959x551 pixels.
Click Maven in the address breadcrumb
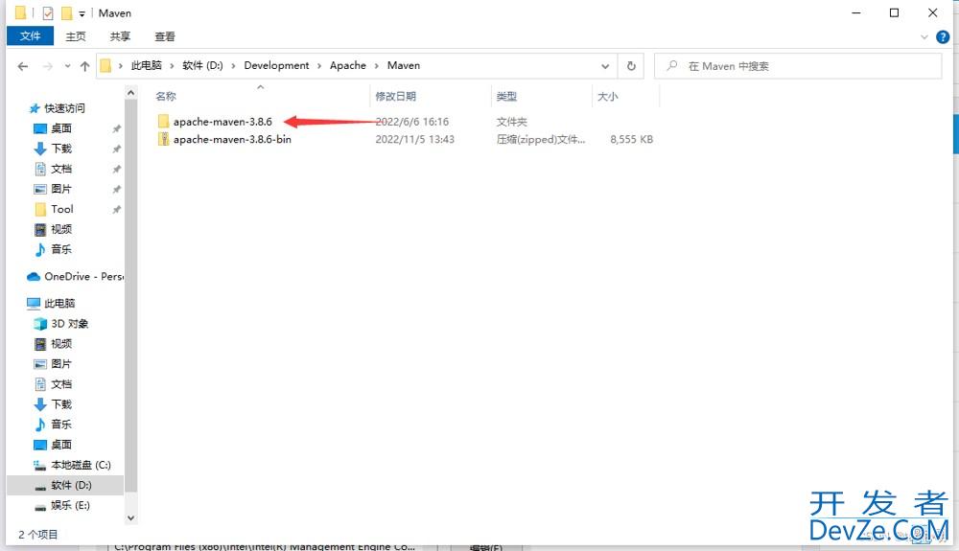(404, 65)
